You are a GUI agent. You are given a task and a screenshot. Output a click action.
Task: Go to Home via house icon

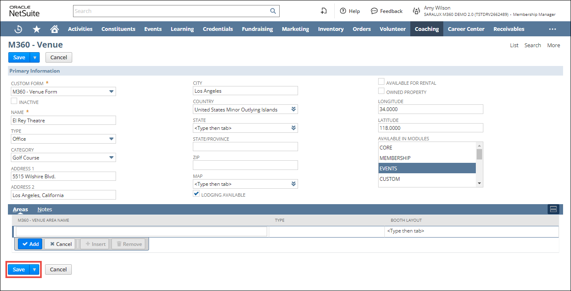point(54,29)
